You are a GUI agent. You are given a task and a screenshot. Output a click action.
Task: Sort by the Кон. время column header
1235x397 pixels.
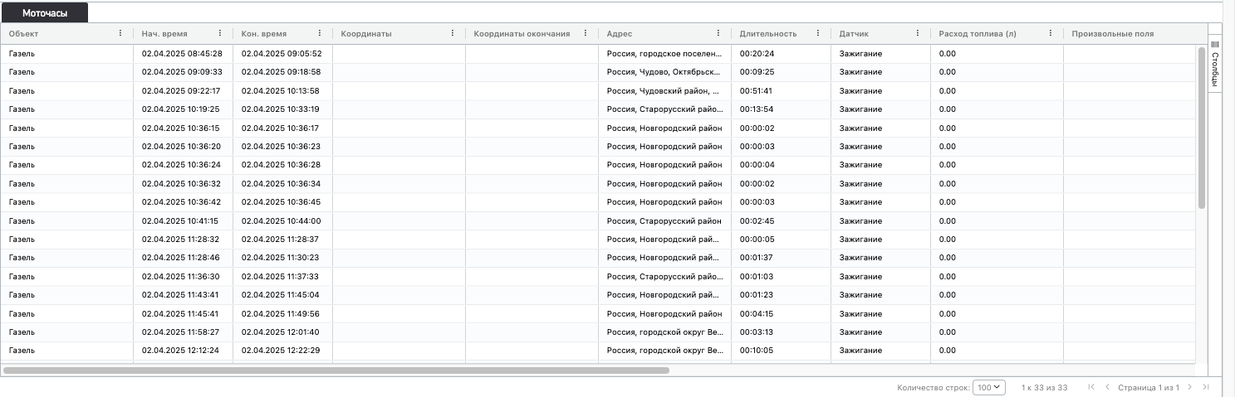(x=264, y=34)
